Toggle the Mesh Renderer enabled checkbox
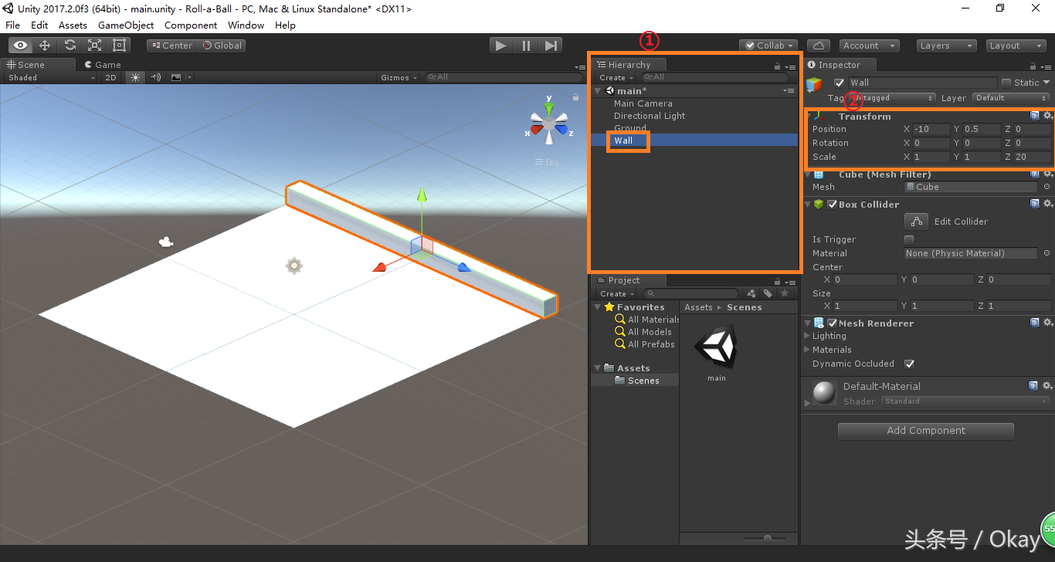This screenshot has height=562, width=1055. point(832,323)
